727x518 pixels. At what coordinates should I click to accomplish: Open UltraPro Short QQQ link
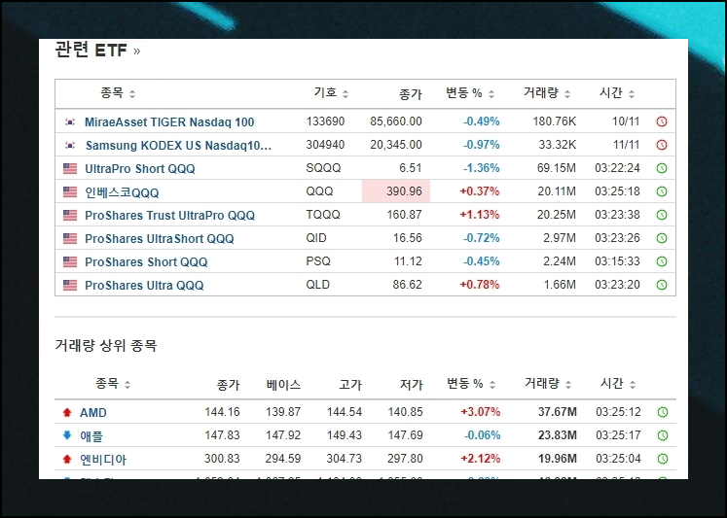[x=140, y=168]
